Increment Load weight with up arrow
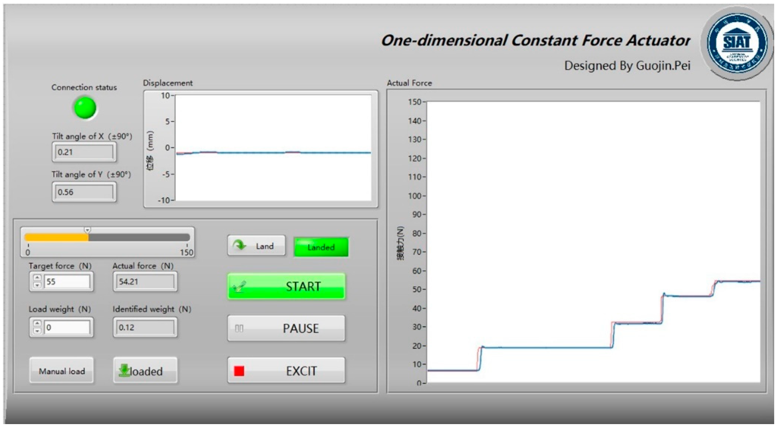Screen dimensions: 778x429 point(37,323)
